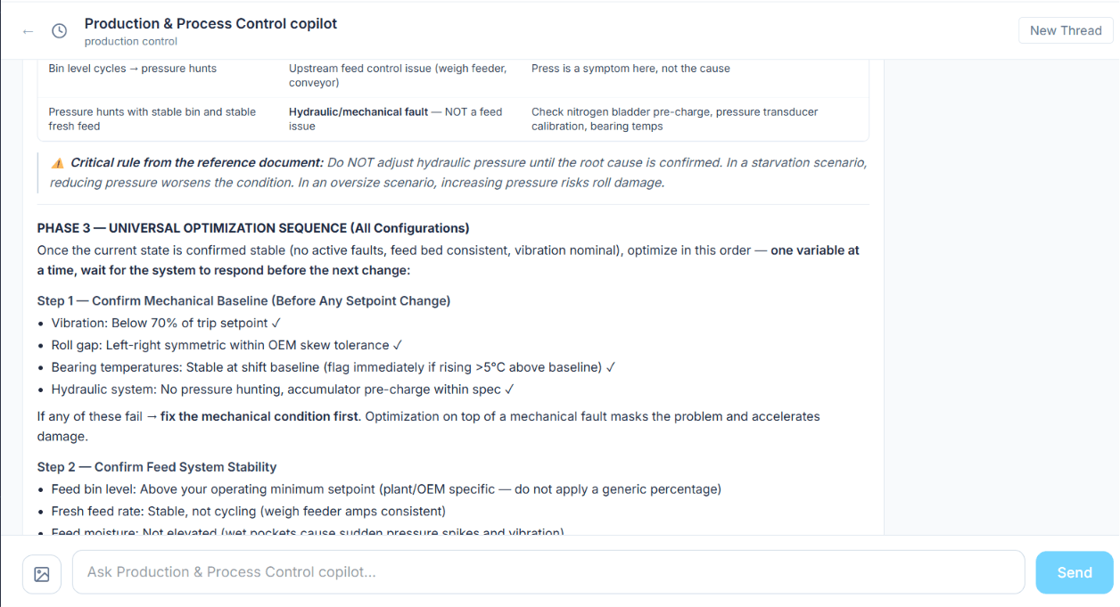Focus the Ask Production & Process Control copilot field
The height and width of the screenshot is (607, 1120).
coord(548,572)
